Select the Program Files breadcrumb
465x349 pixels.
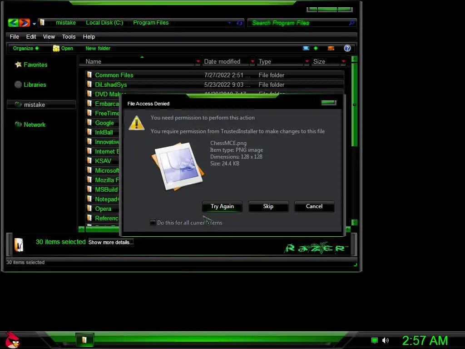tap(151, 23)
